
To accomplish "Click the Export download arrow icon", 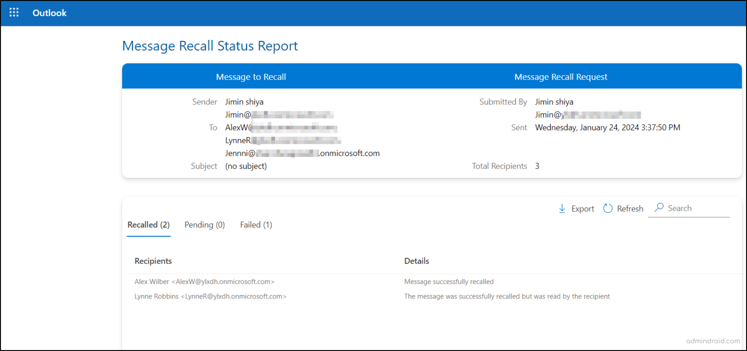I will 562,208.
